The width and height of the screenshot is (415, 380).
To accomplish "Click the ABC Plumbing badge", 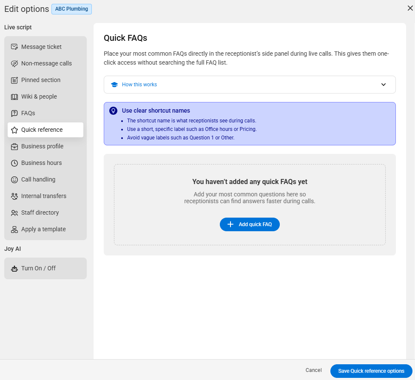I will [x=71, y=9].
